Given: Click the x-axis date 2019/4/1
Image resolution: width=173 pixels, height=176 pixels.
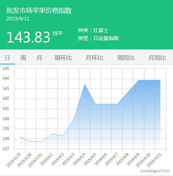Looking at the screenshot, I should pos(47,159).
